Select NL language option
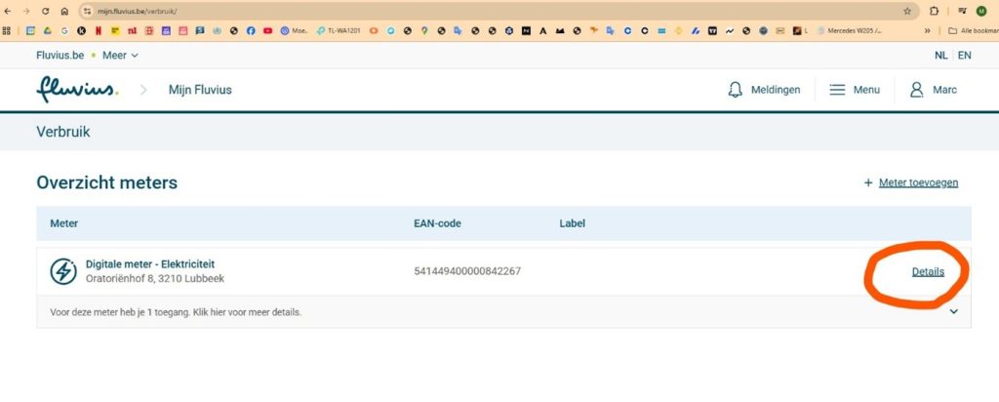Image resolution: width=999 pixels, height=402 pixels. coord(940,56)
